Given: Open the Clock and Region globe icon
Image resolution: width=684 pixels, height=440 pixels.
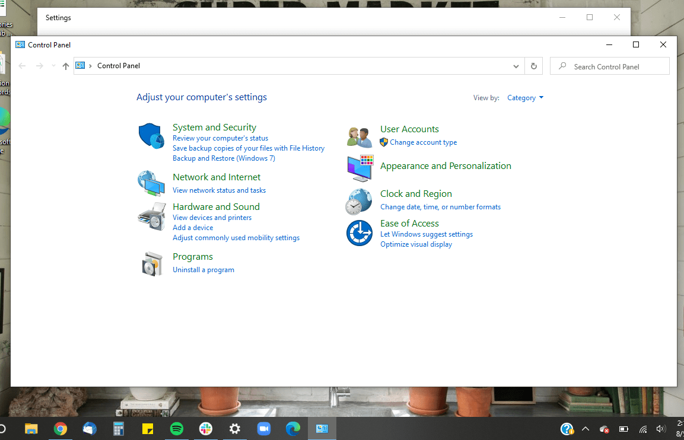Looking at the screenshot, I should [359, 201].
